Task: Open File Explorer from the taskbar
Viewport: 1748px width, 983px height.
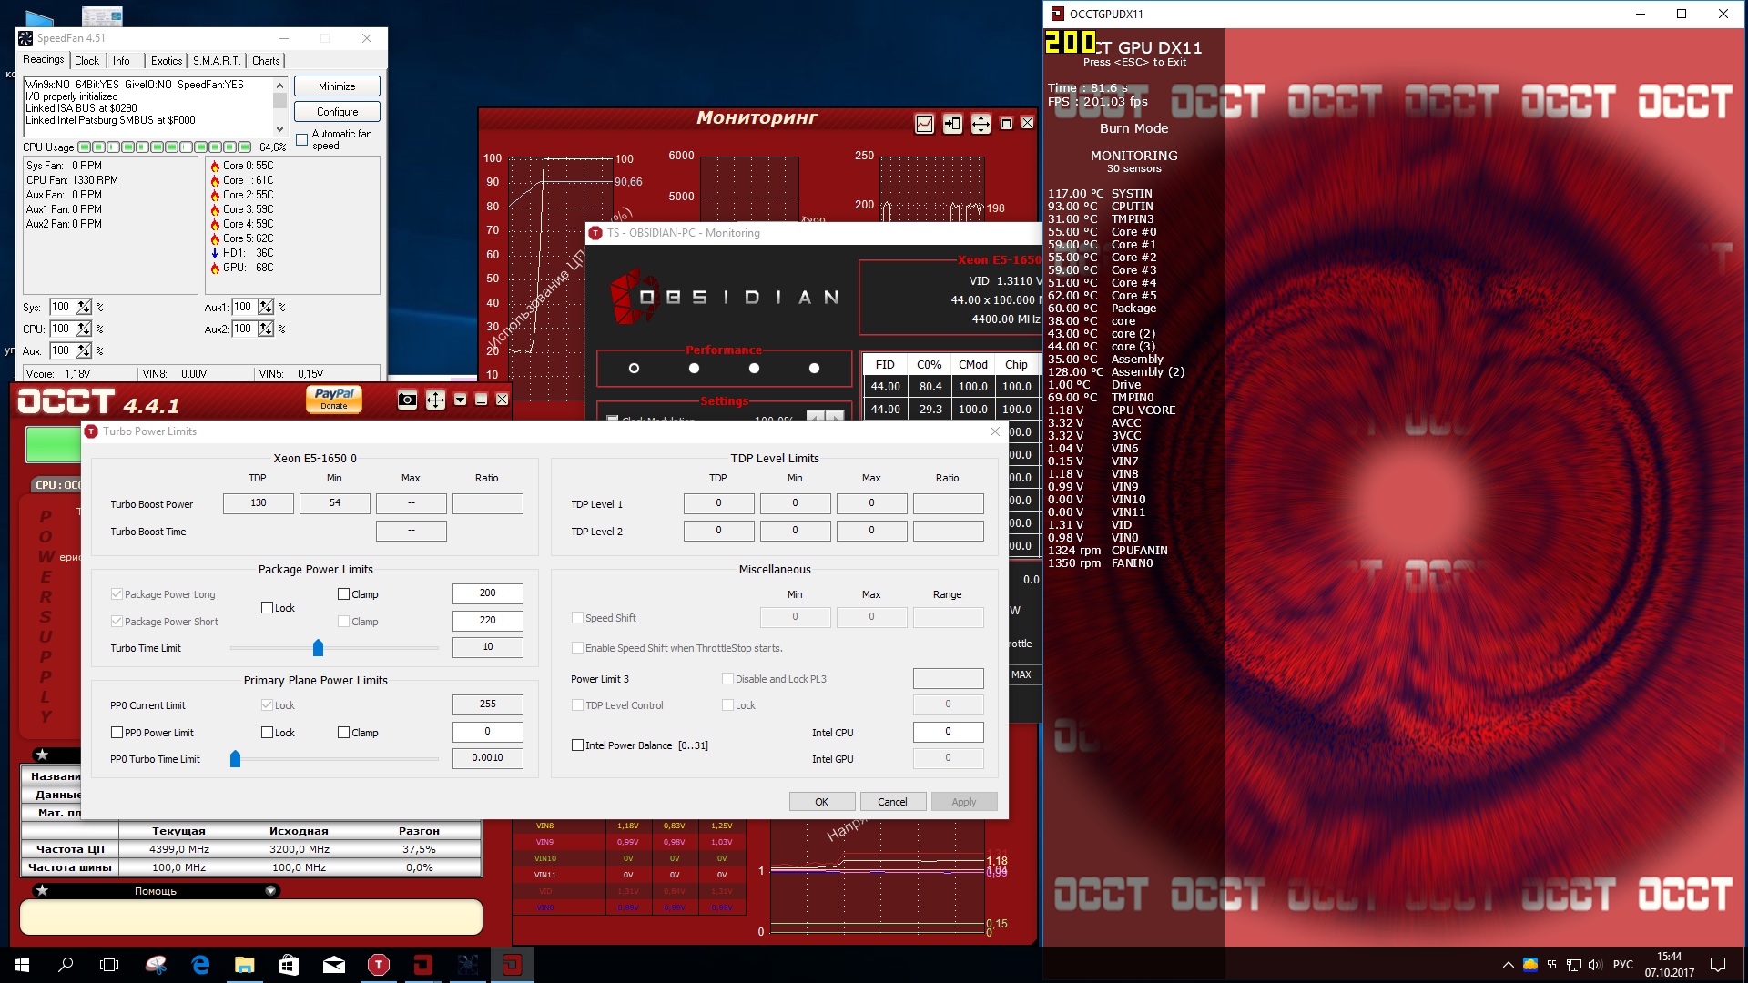Action: tap(245, 965)
